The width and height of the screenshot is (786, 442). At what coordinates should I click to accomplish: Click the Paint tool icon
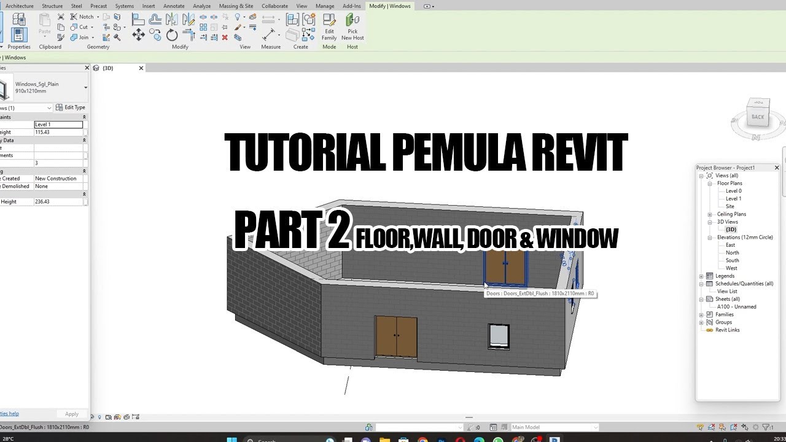(x=238, y=28)
